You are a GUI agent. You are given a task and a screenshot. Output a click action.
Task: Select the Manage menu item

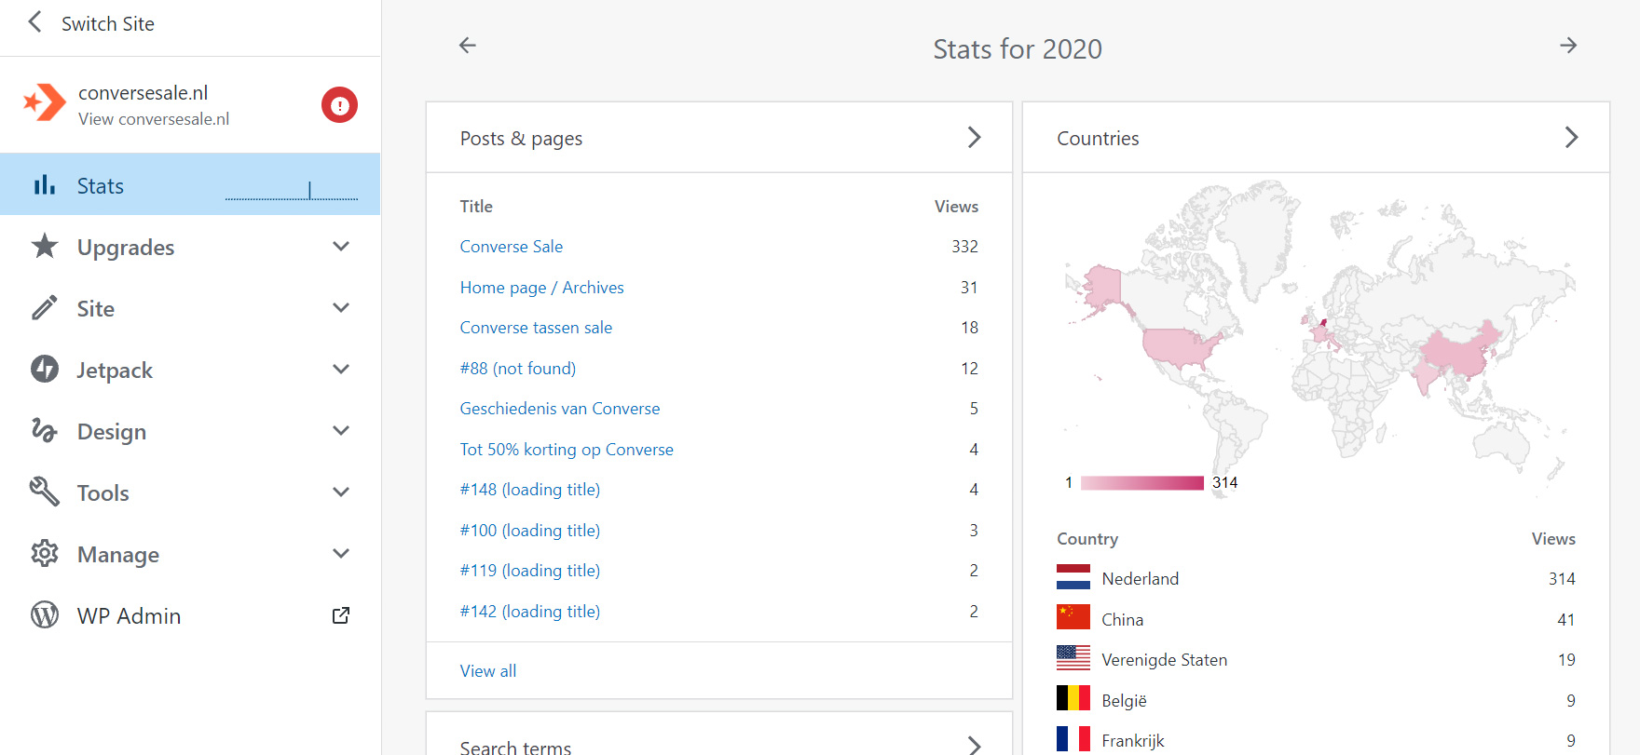coord(190,553)
